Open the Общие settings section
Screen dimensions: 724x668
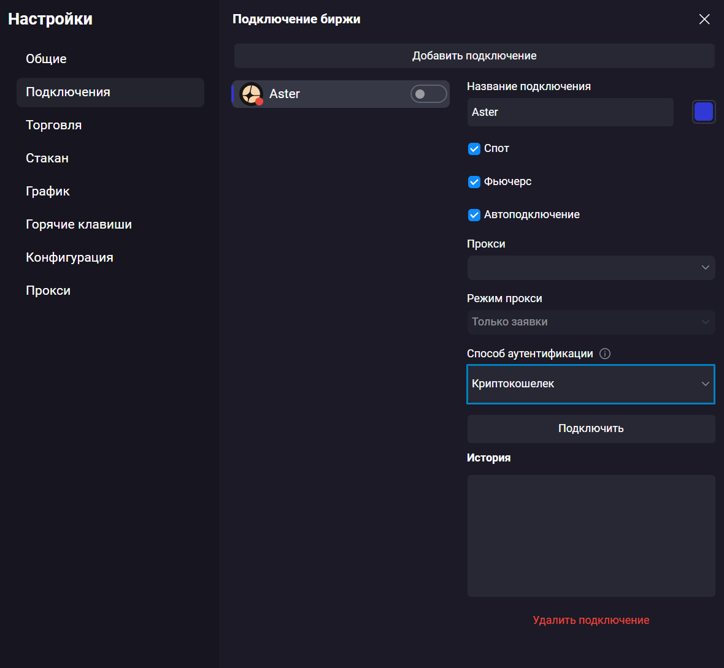pyautogui.click(x=110, y=59)
